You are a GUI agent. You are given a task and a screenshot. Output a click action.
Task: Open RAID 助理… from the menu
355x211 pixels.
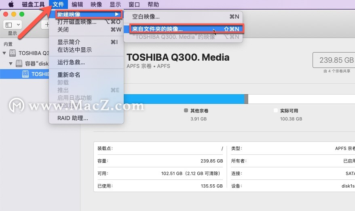pyautogui.click(x=86, y=118)
